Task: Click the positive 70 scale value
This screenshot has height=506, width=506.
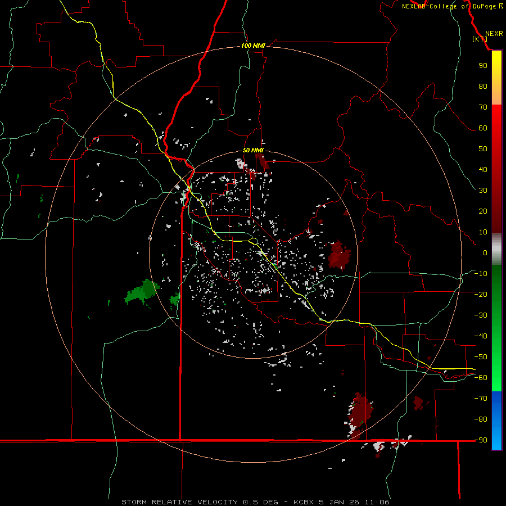Action: click(x=483, y=107)
